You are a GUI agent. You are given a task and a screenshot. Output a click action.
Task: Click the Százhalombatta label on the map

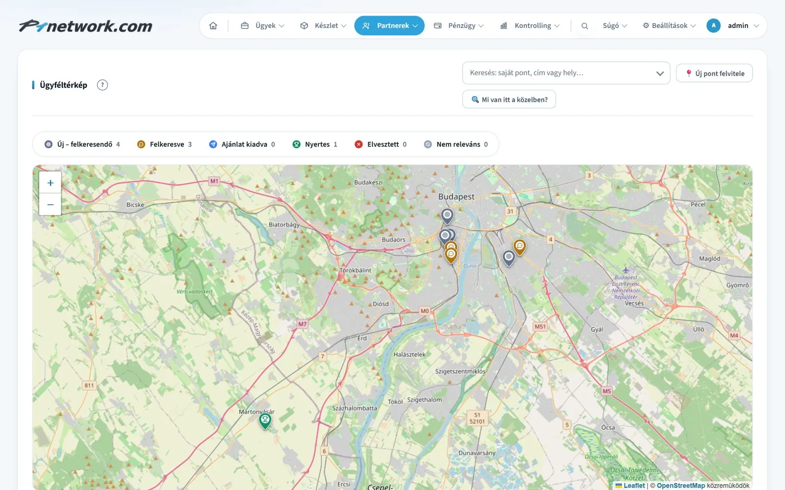[355, 408]
